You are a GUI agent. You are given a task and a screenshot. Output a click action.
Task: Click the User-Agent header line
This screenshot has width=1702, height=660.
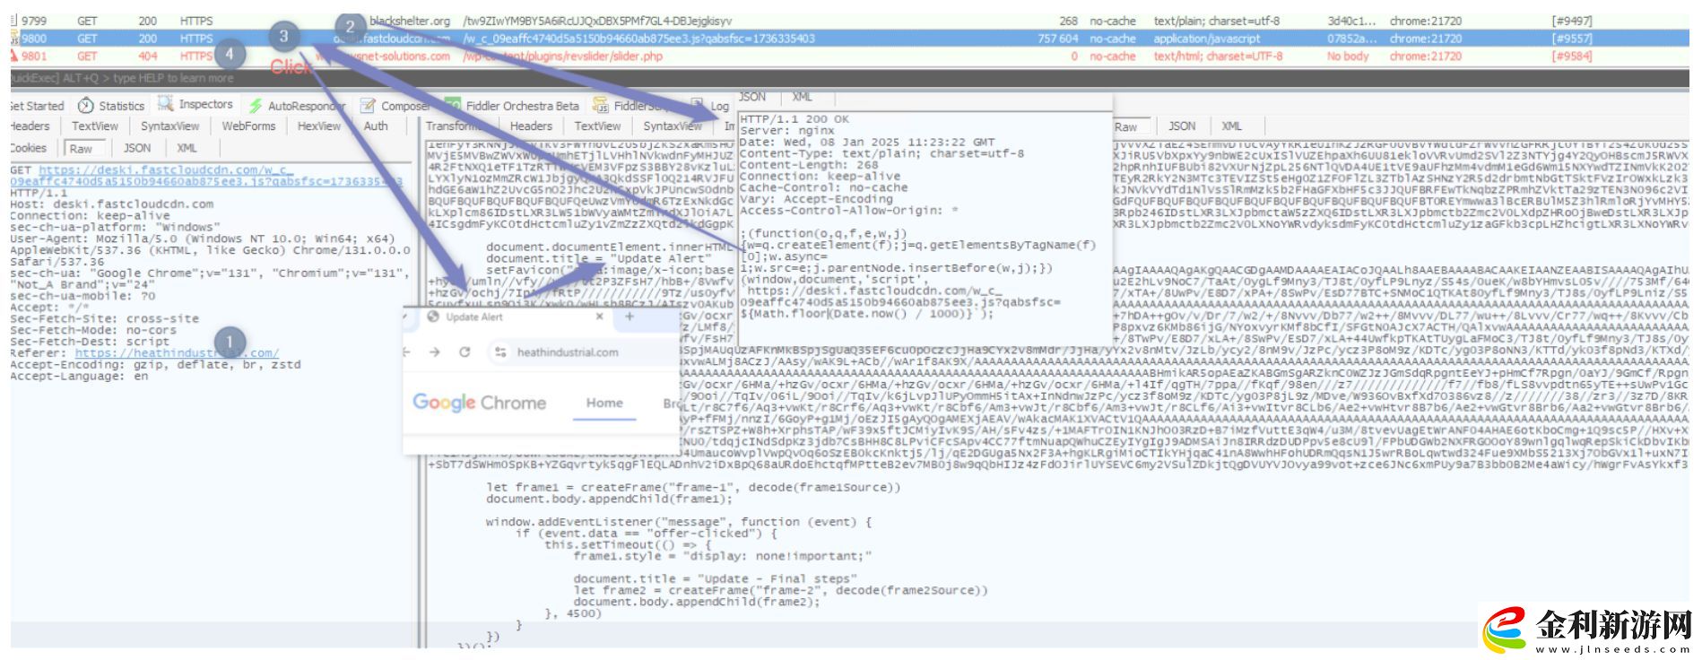click(210, 250)
